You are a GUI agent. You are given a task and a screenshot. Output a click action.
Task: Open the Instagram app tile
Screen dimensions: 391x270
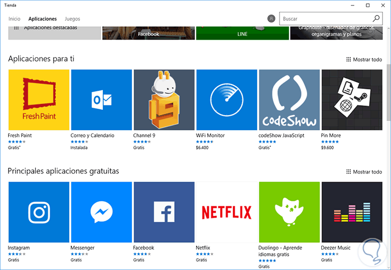tap(39, 212)
